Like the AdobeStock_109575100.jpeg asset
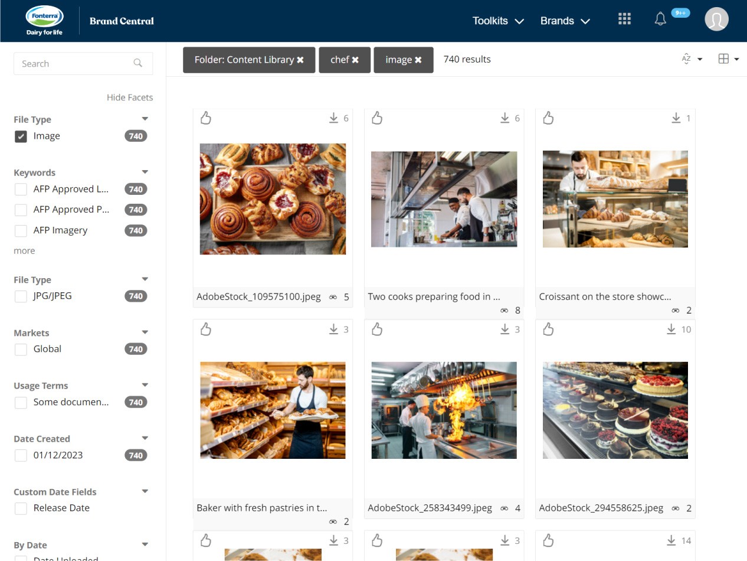This screenshot has height=561, width=747. [x=205, y=118]
